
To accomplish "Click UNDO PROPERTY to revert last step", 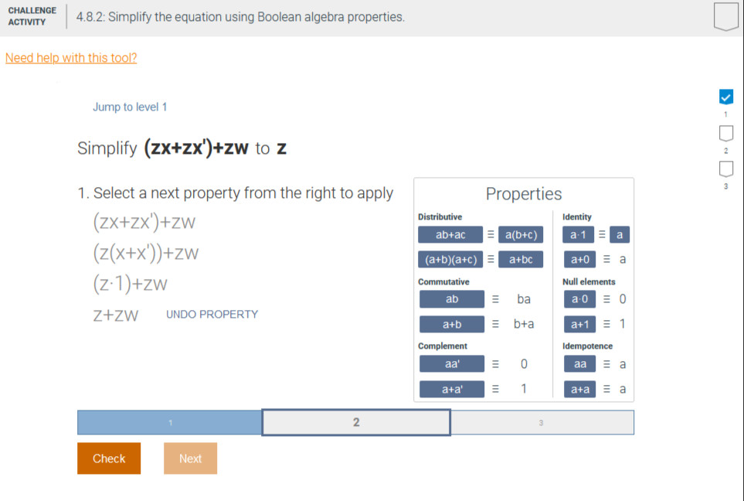I will click(x=212, y=315).
